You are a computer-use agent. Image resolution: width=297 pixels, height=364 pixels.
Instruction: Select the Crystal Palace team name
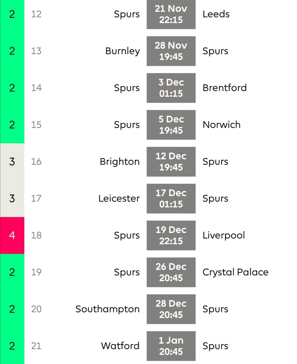(235, 272)
